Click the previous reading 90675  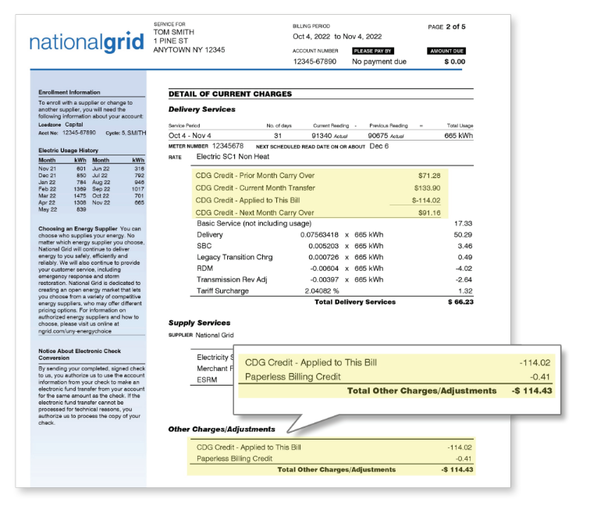coord(378,136)
